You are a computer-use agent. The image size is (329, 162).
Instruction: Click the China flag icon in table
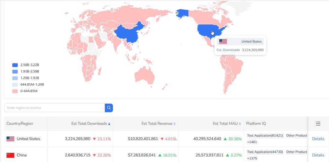click(10, 155)
